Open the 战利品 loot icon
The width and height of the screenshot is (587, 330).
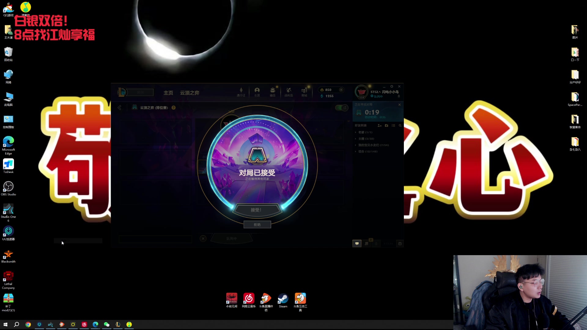[289, 92]
